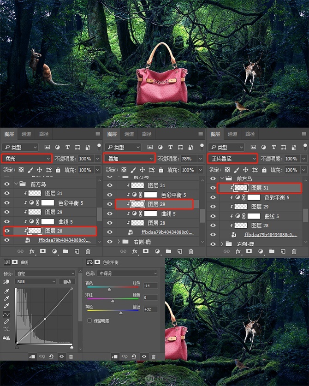This screenshot has height=386, width=309.
Task: Lock transparent pixels in the 柔光 panel
Action: point(21,170)
